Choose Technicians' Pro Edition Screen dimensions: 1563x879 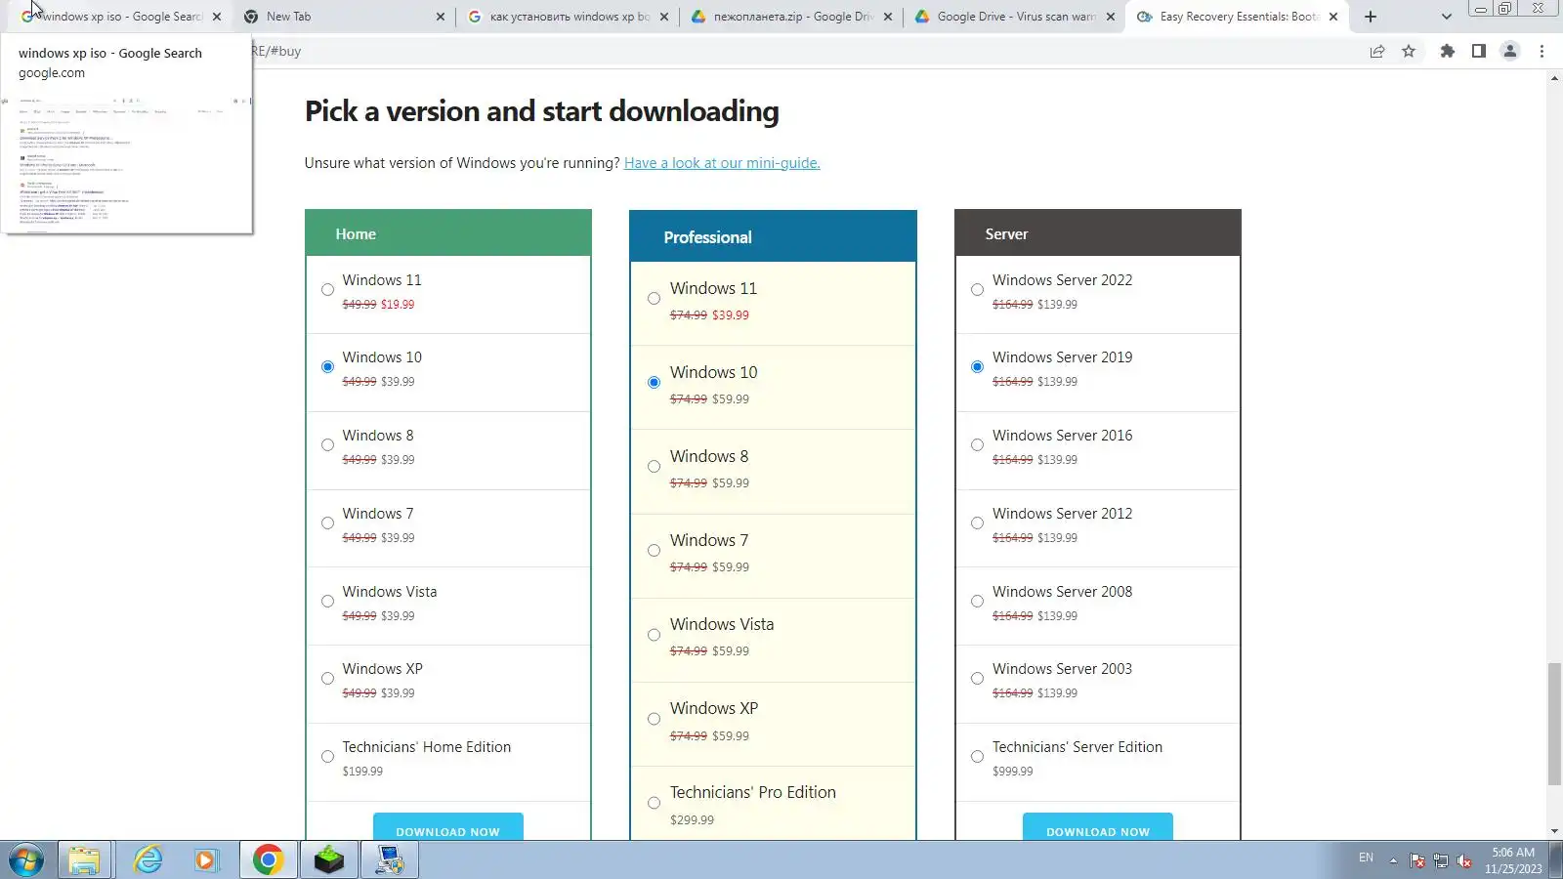654,803
